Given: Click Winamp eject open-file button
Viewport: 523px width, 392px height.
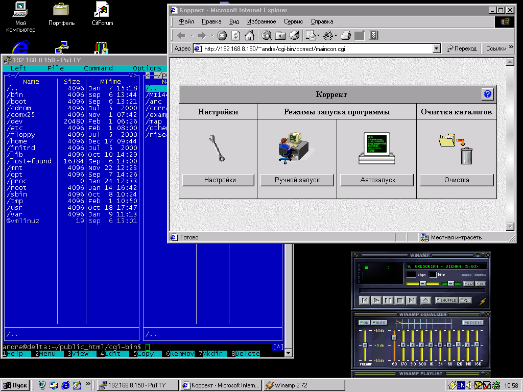Looking at the screenshot, I should pos(425,300).
